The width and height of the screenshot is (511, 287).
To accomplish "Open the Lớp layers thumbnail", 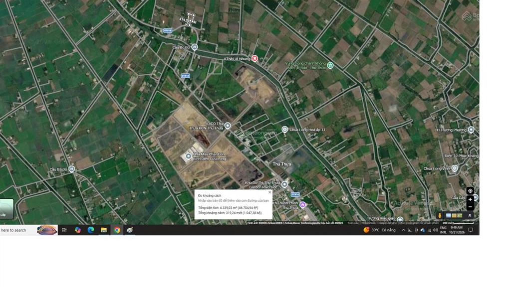I will click(x=6, y=209).
